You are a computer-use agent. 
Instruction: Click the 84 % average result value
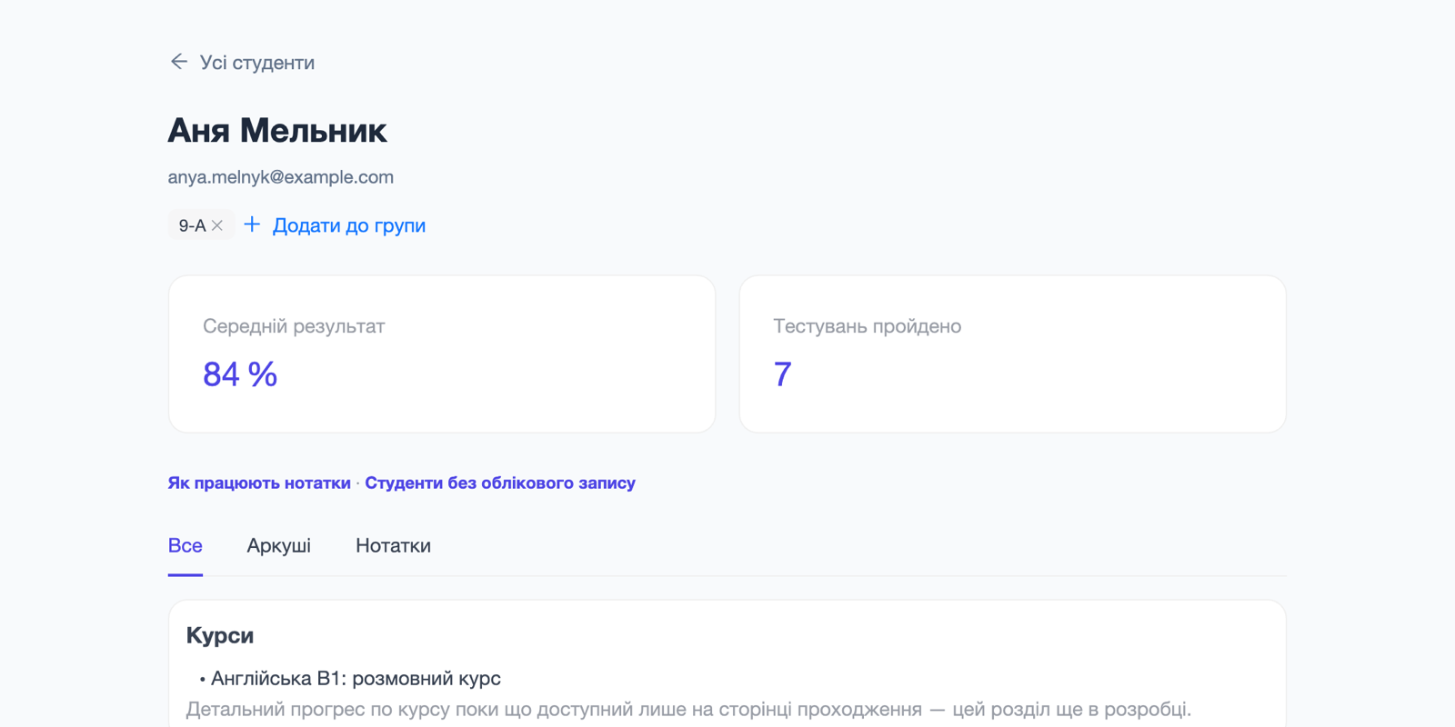[x=240, y=374]
